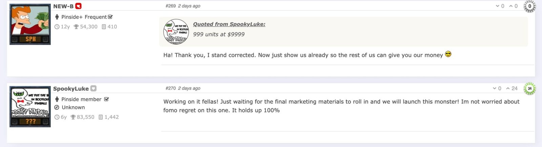The height and width of the screenshot is (147, 542).
Task: Click the trophy icon beside 54,300
Action: coord(76,27)
